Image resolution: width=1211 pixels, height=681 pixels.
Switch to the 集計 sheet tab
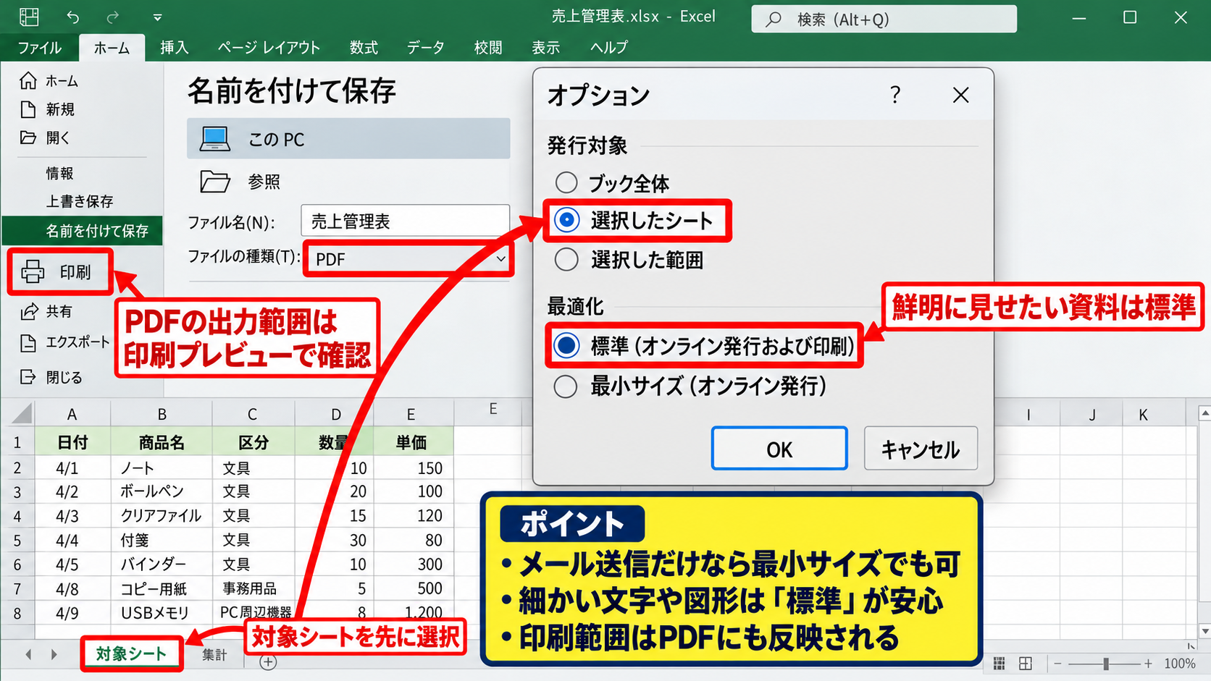pyautogui.click(x=214, y=655)
